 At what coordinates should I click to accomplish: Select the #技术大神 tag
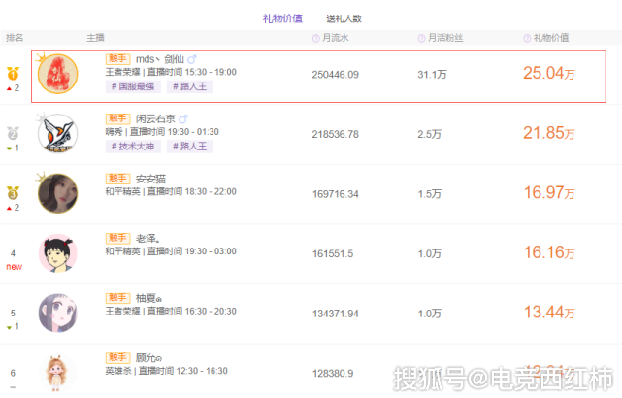pyautogui.click(x=133, y=147)
